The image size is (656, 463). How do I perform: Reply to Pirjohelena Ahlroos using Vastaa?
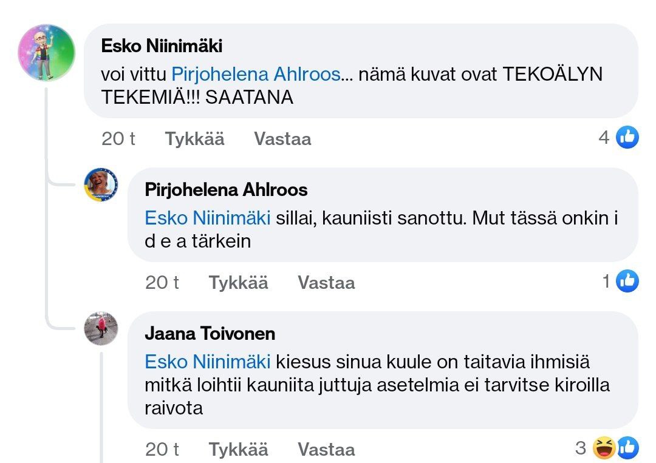point(326,283)
